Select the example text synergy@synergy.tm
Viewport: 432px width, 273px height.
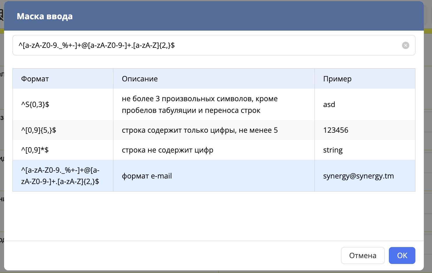tap(359, 176)
